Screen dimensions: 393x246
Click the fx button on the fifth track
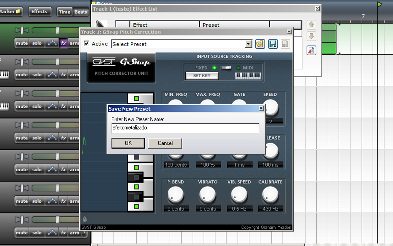point(64,170)
